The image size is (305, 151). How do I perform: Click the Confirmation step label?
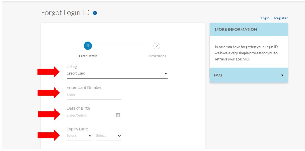[157, 56]
